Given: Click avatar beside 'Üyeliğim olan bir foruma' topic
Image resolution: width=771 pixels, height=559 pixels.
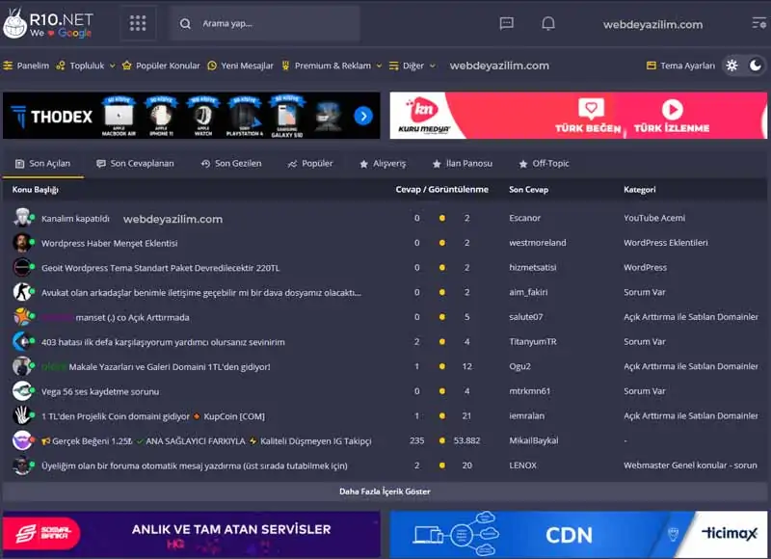Looking at the screenshot, I should (21, 466).
